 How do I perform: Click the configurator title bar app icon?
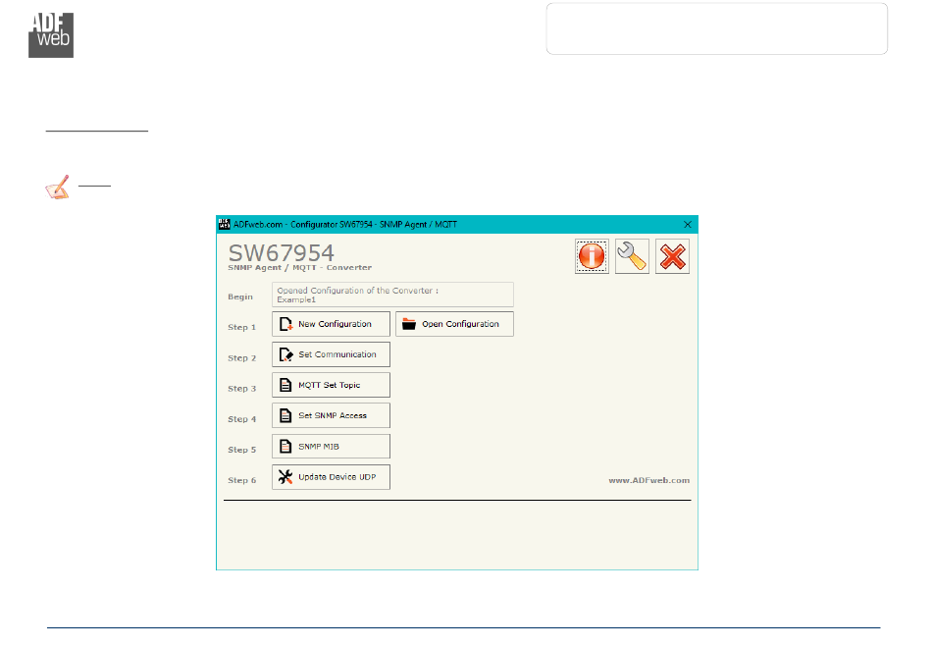click(224, 224)
